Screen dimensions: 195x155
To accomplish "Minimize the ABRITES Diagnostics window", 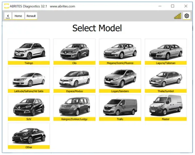I will (x=160, y=6).
